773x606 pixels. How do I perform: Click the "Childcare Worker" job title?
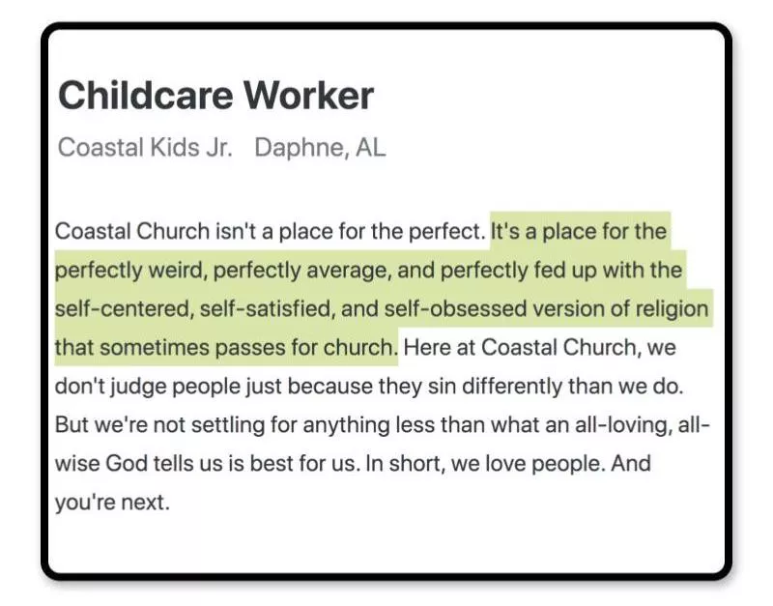(215, 97)
